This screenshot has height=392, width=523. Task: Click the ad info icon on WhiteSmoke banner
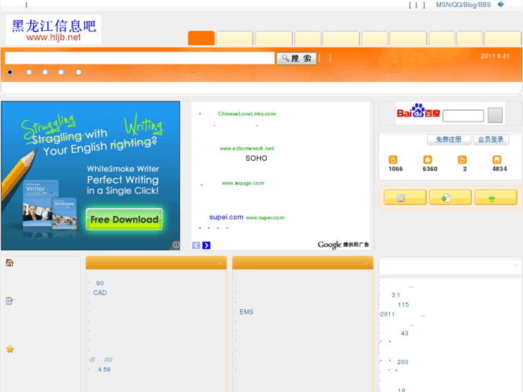[176, 245]
